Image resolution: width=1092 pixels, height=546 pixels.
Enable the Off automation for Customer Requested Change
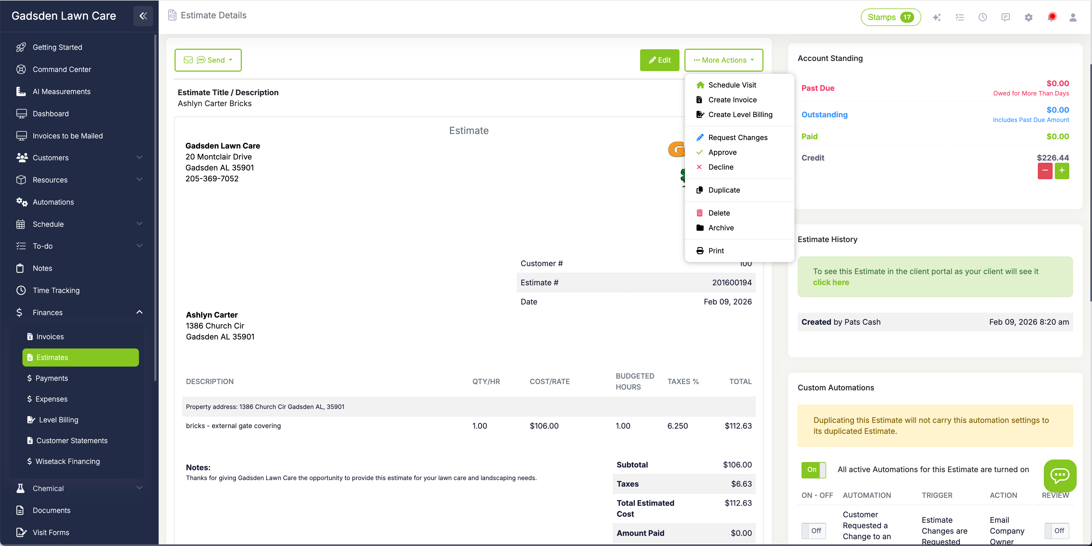[x=814, y=531]
